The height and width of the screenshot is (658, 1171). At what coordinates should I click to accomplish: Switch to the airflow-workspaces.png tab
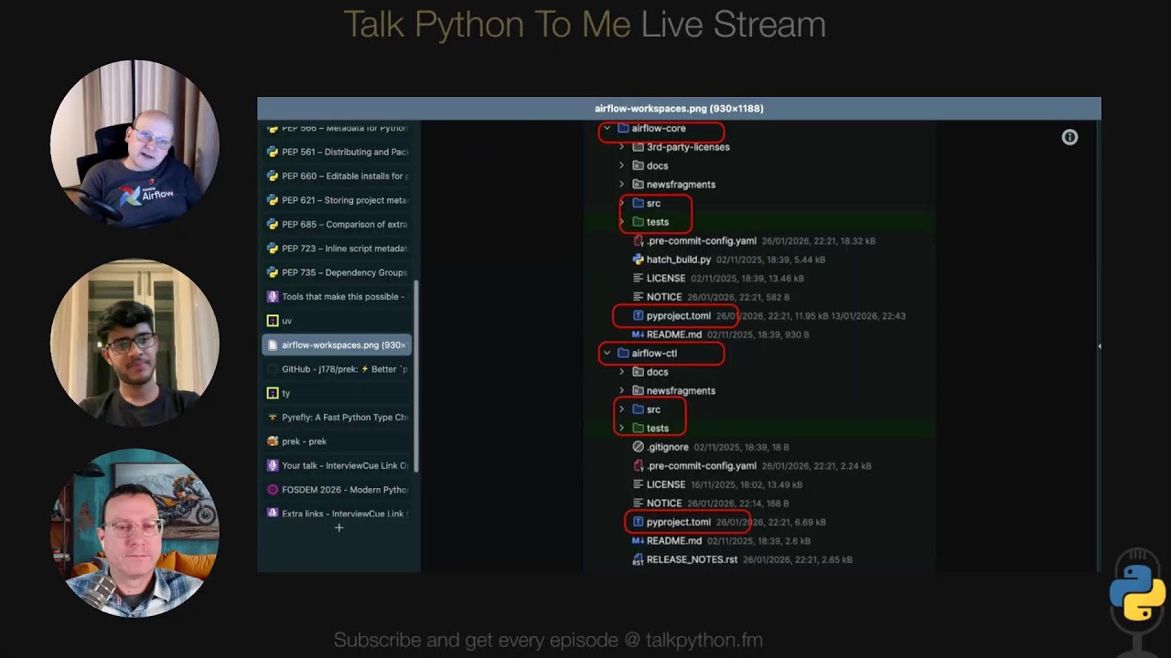point(338,345)
